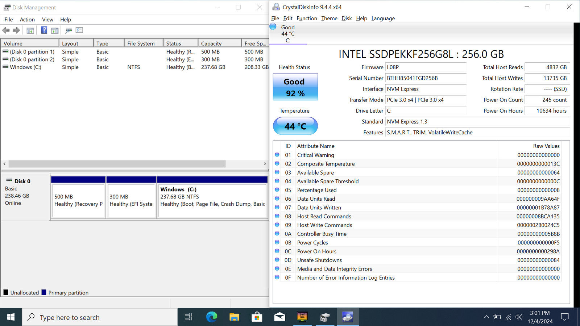Open the Mail app from the taskbar

(x=279, y=317)
